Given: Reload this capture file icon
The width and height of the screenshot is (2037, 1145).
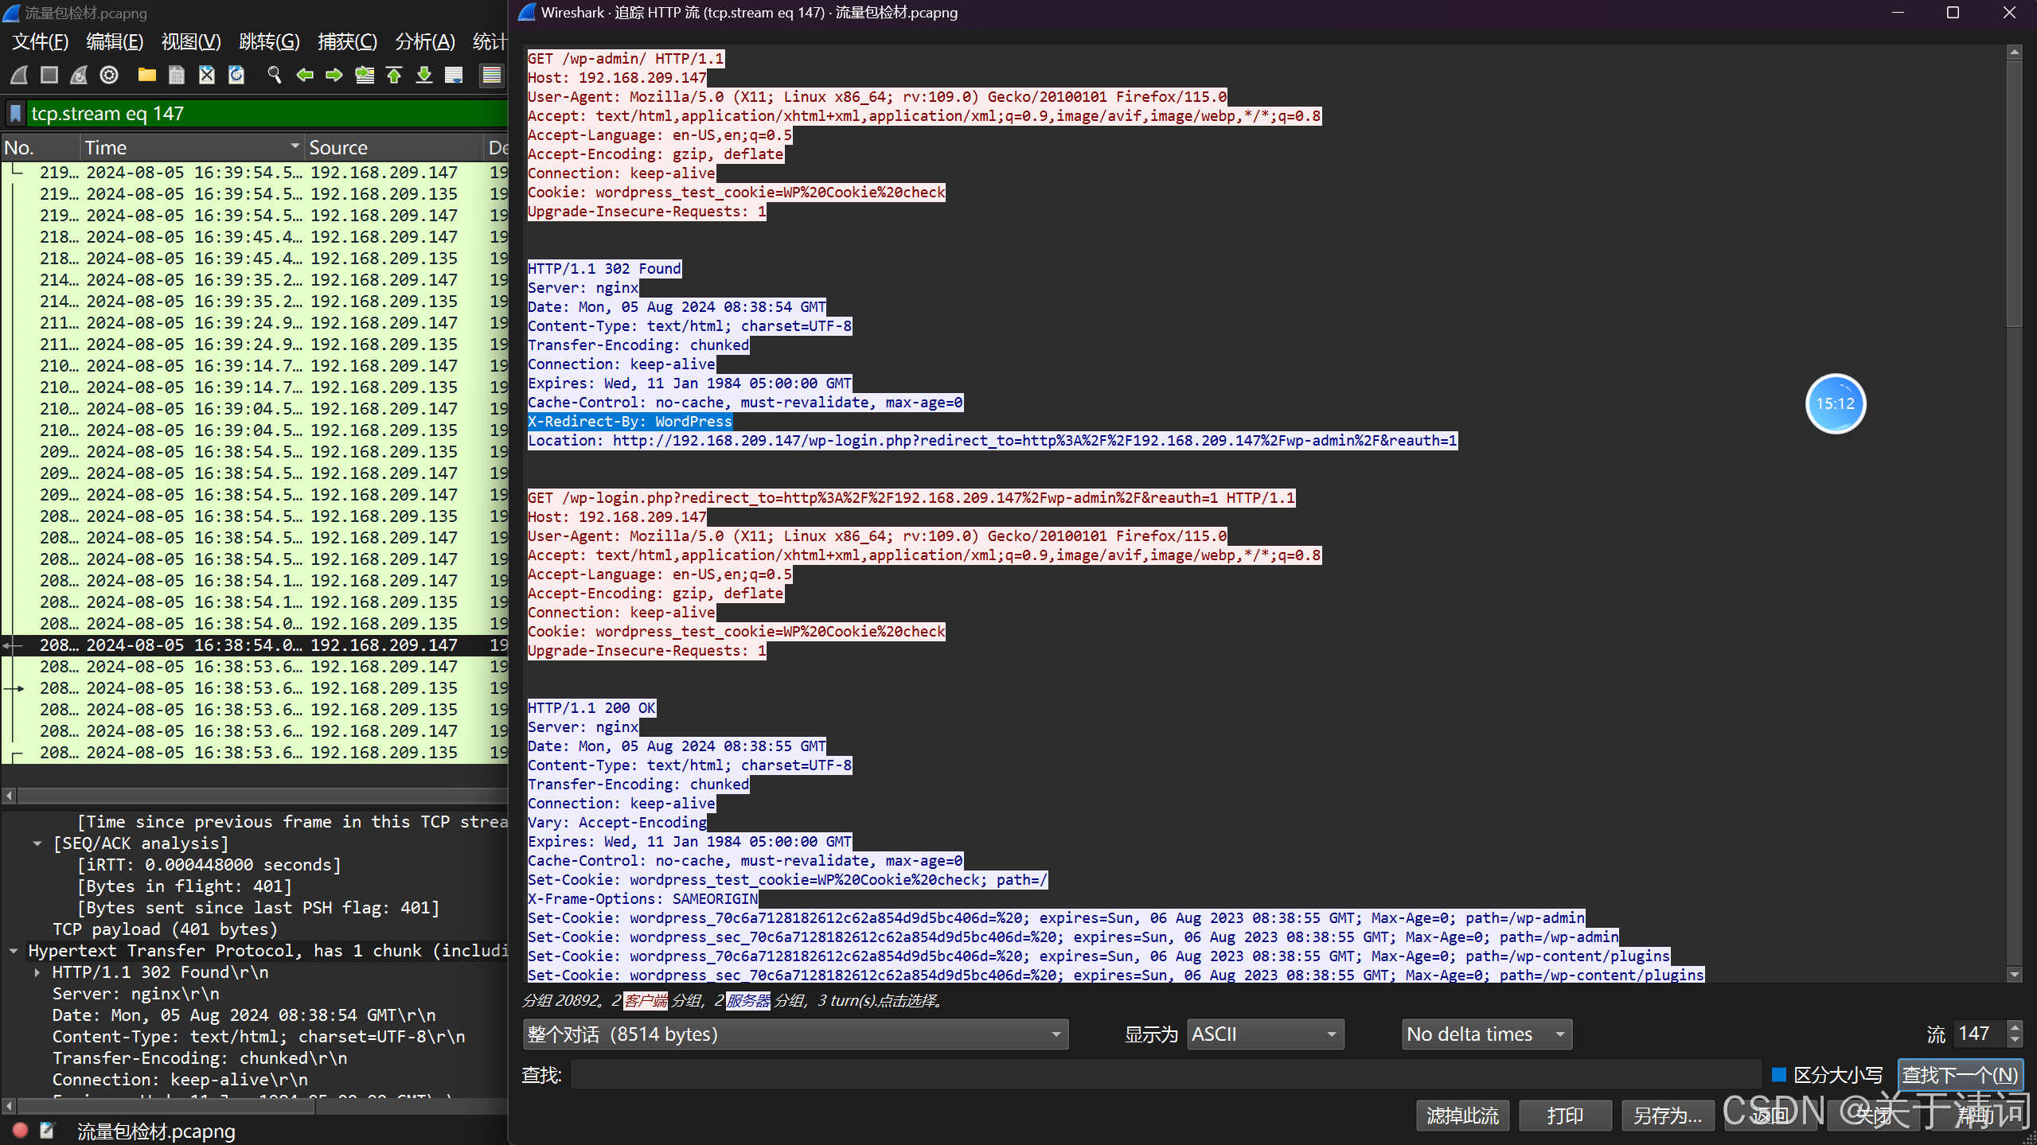Looking at the screenshot, I should pyautogui.click(x=236, y=75).
